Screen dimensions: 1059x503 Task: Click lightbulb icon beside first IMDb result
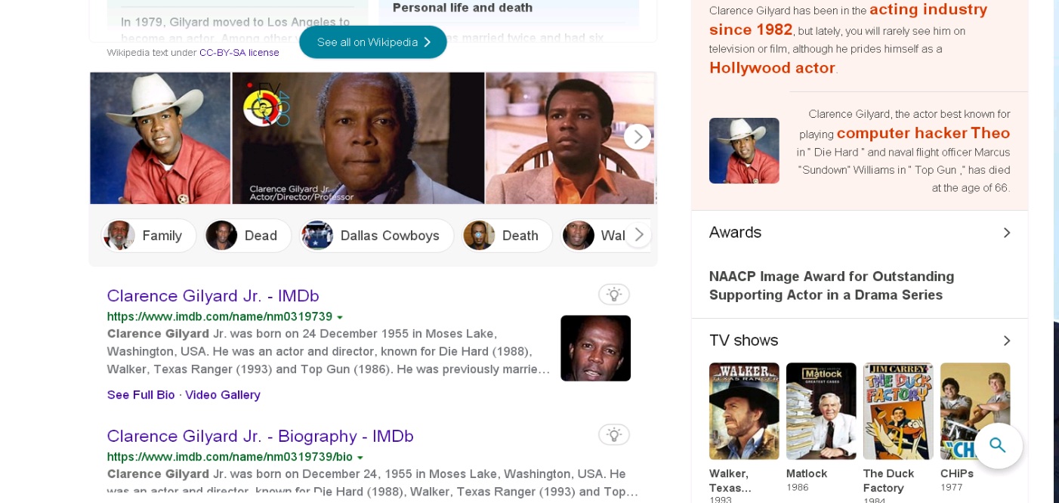point(614,295)
